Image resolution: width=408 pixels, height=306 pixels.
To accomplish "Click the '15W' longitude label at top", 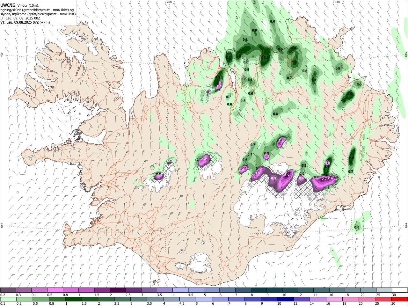I will click(337, 2).
